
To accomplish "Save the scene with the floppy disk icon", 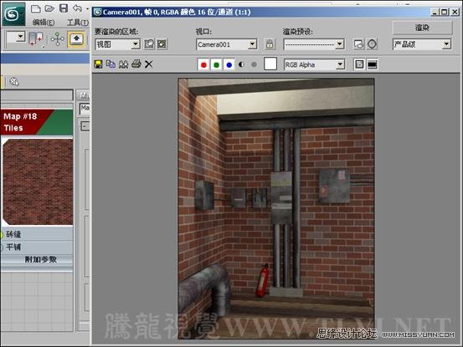I will (64, 8).
